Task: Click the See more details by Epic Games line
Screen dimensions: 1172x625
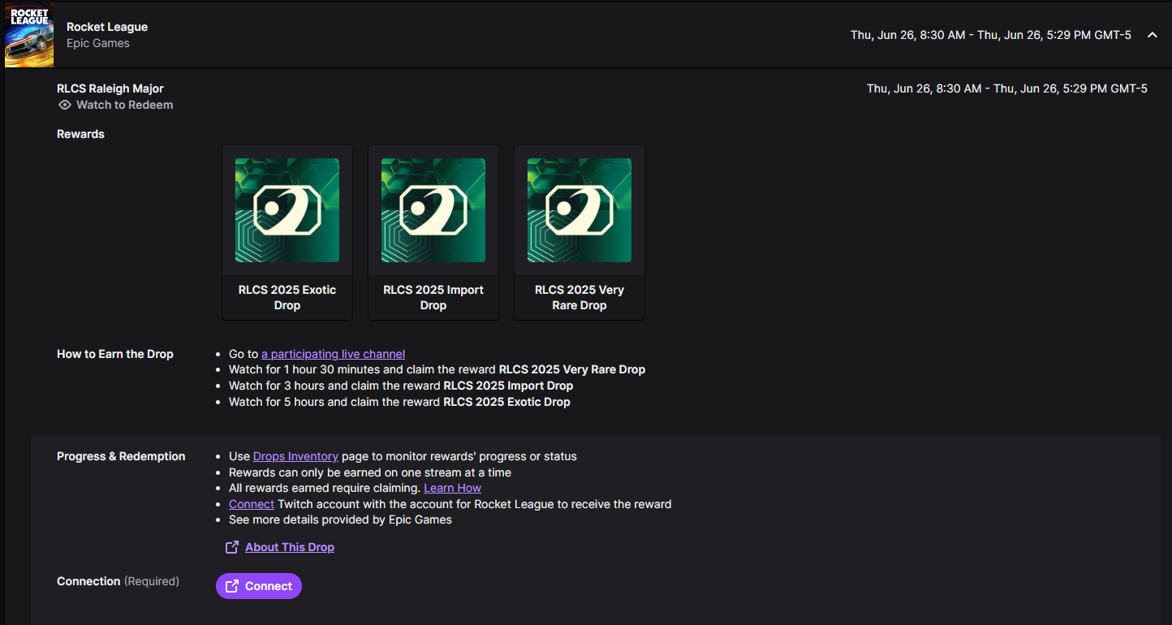Action: [x=340, y=519]
